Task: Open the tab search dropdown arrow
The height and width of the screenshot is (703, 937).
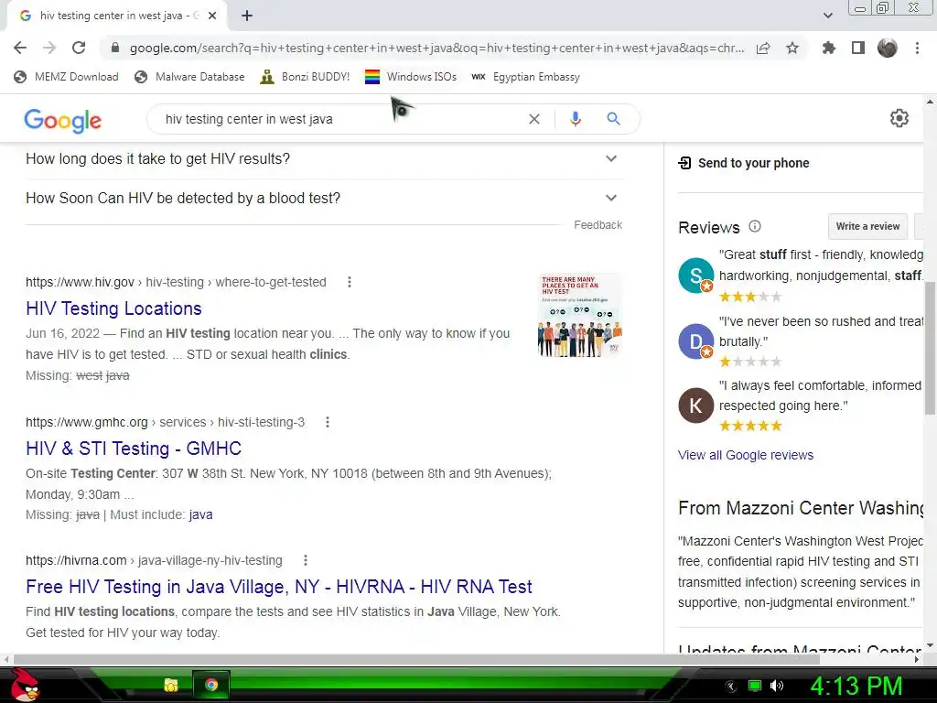Action: point(827,16)
